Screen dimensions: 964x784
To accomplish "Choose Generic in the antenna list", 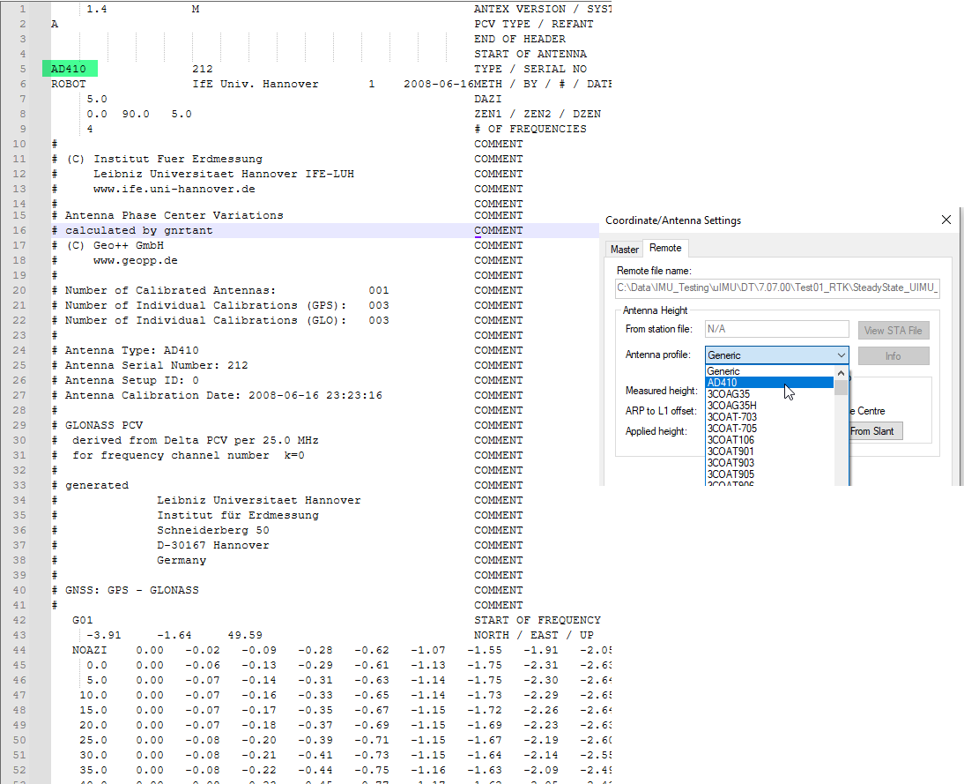I will 769,371.
